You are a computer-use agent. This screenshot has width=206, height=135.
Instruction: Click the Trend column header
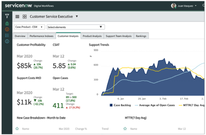(x=105, y=129)
